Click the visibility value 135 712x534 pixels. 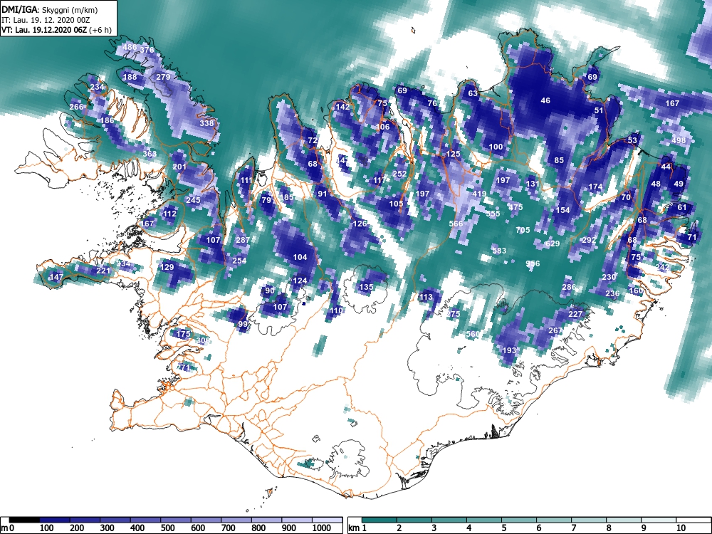tap(367, 287)
